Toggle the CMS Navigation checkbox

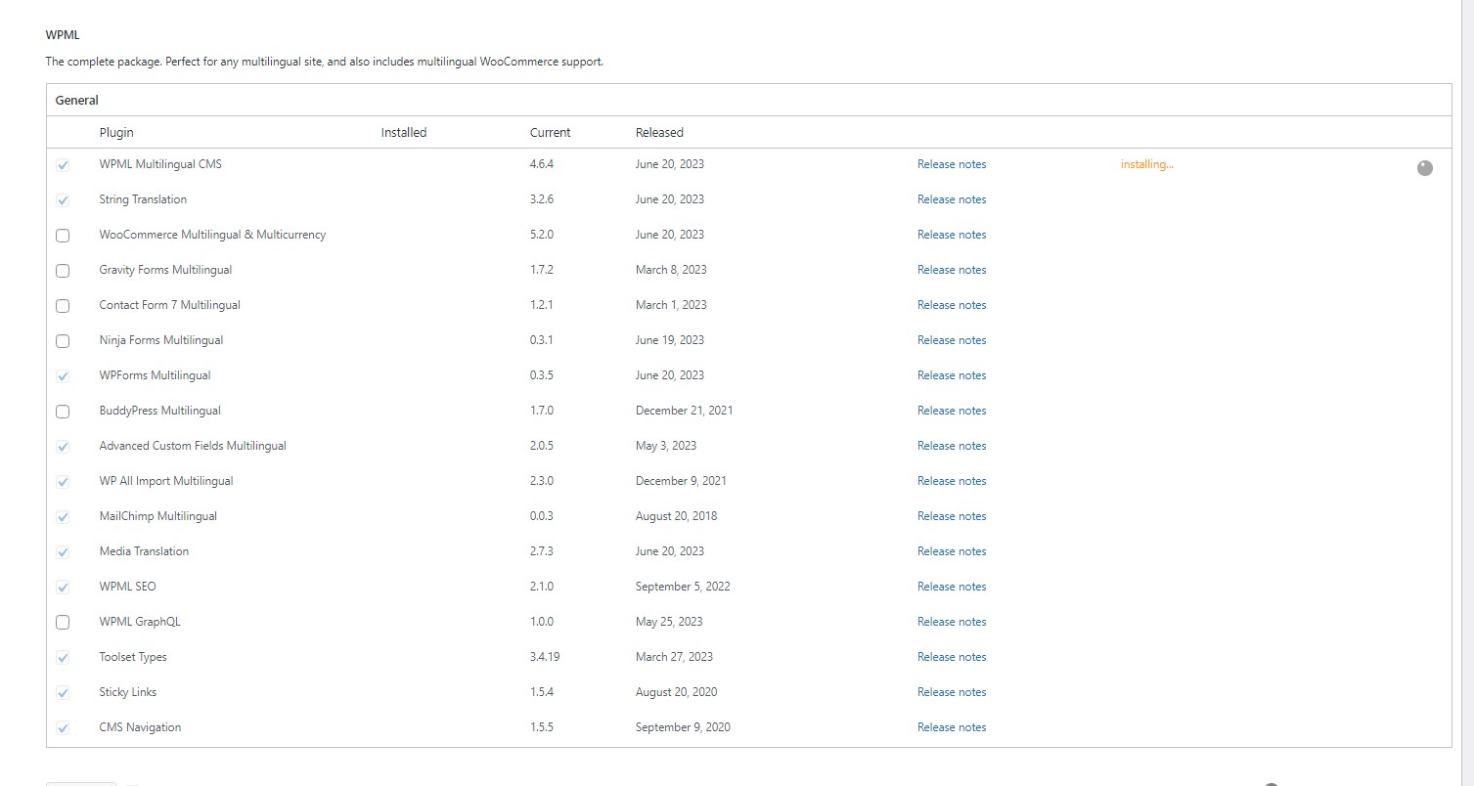tap(63, 728)
